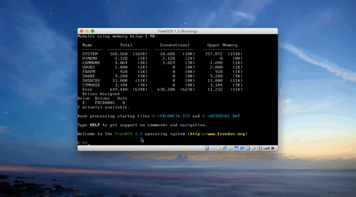Click the video capture status icon
Viewport: 356px width, 197px height.
click(242, 148)
